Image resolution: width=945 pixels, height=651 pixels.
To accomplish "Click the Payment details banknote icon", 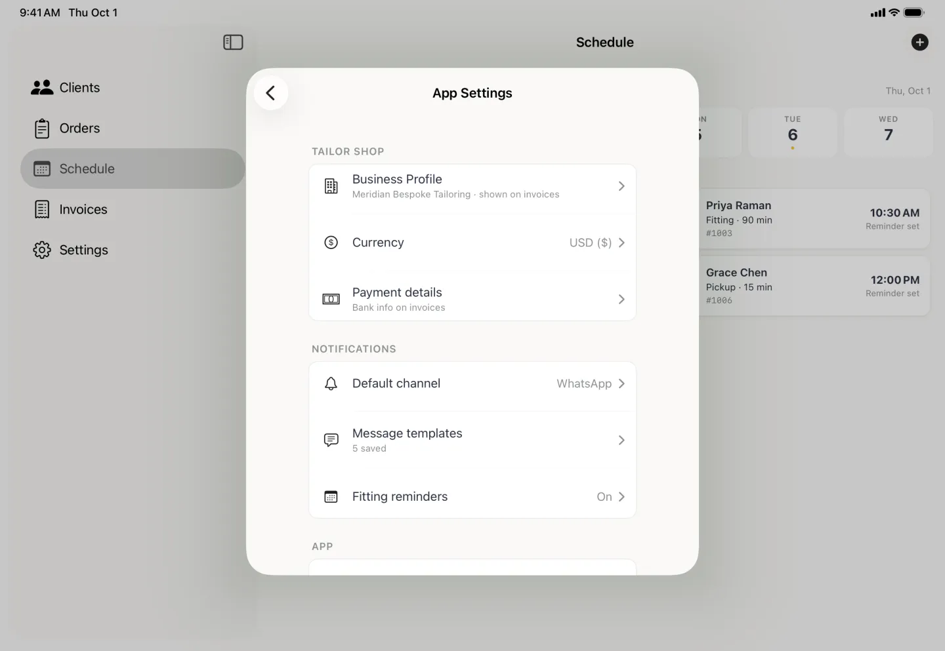I will pyautogui.click(x=331, y=300).
